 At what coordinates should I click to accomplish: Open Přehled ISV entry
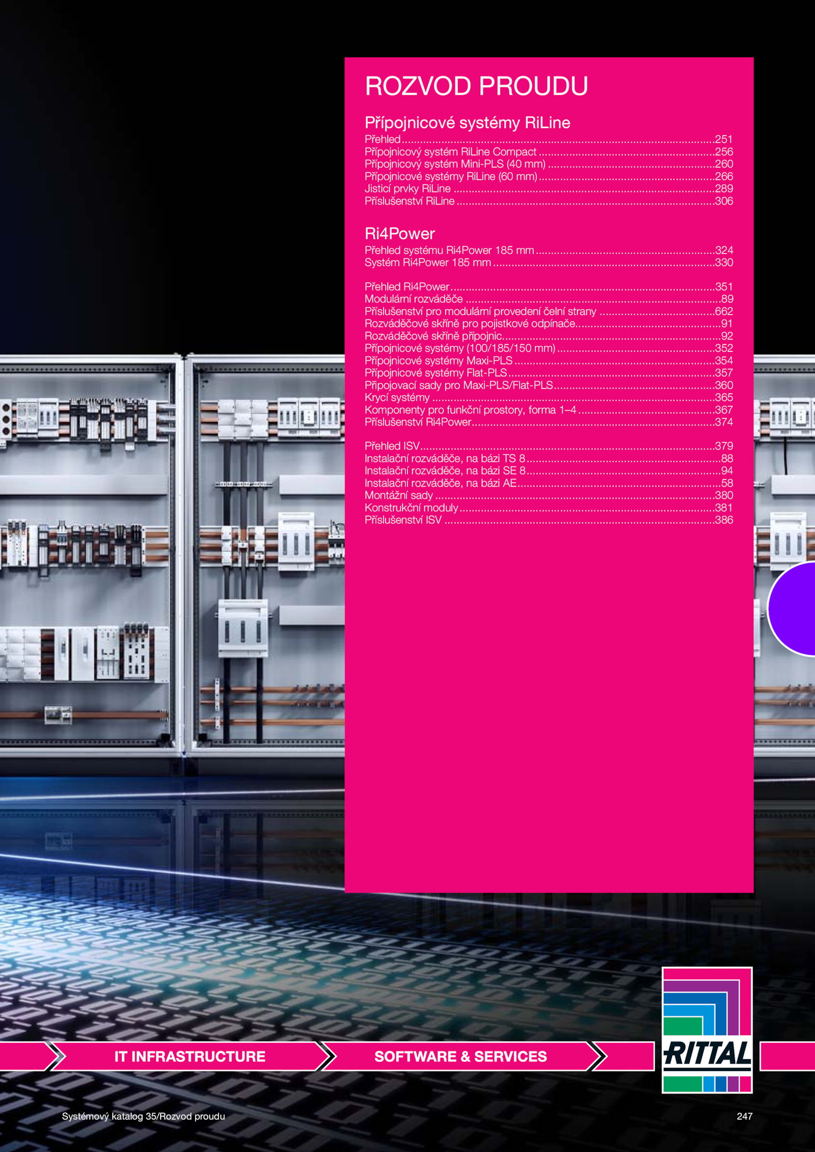[x=549, y=446]
